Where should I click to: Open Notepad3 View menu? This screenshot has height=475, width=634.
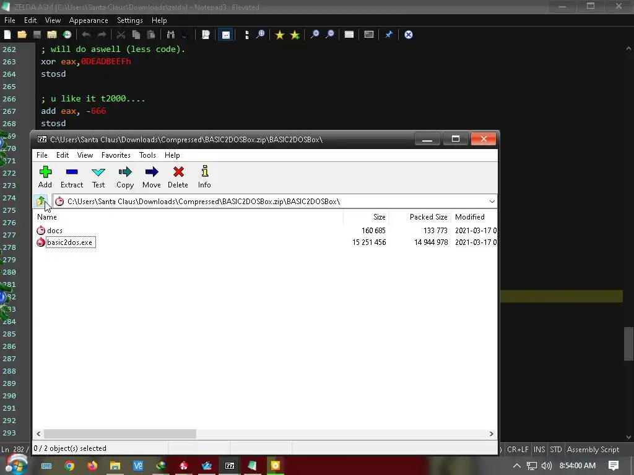click(x=53, y=20)
